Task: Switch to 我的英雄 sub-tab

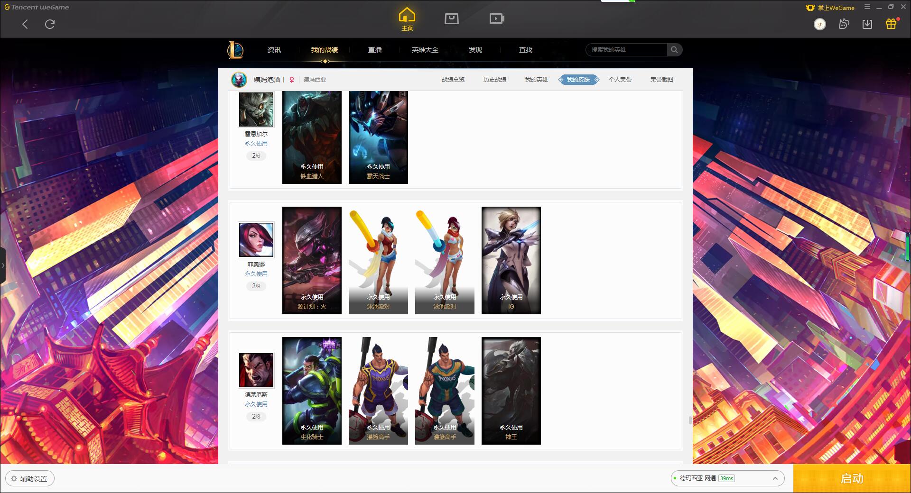Action: point(537,80)
